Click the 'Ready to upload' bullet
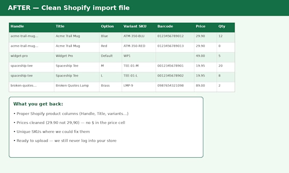289x173 pixels. point(65,141)
